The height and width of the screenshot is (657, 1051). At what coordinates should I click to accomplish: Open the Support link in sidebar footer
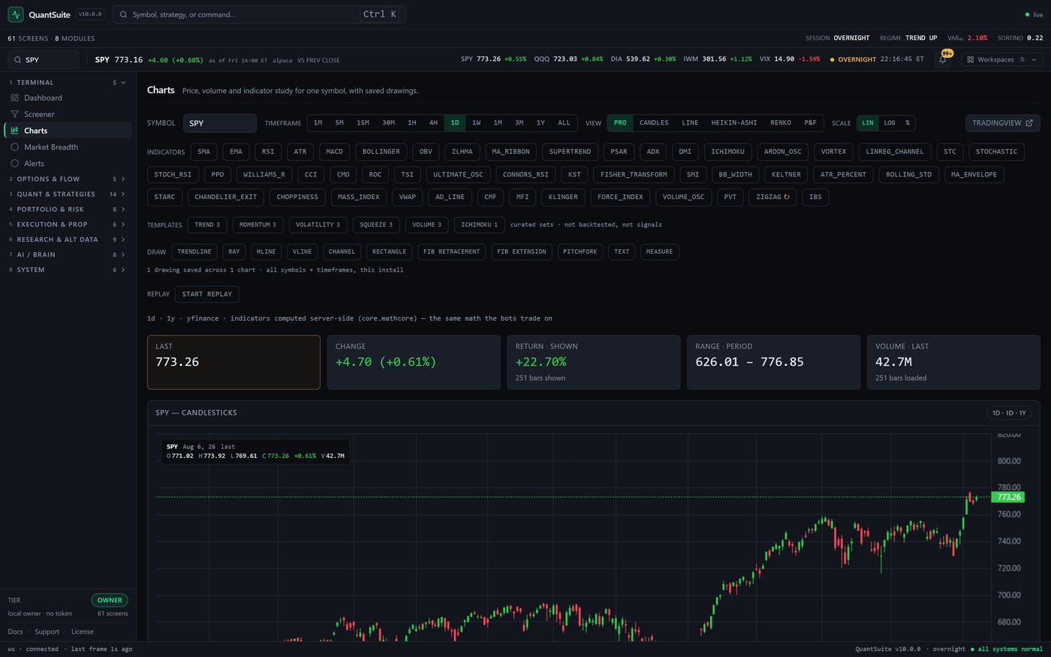[47, 631]
